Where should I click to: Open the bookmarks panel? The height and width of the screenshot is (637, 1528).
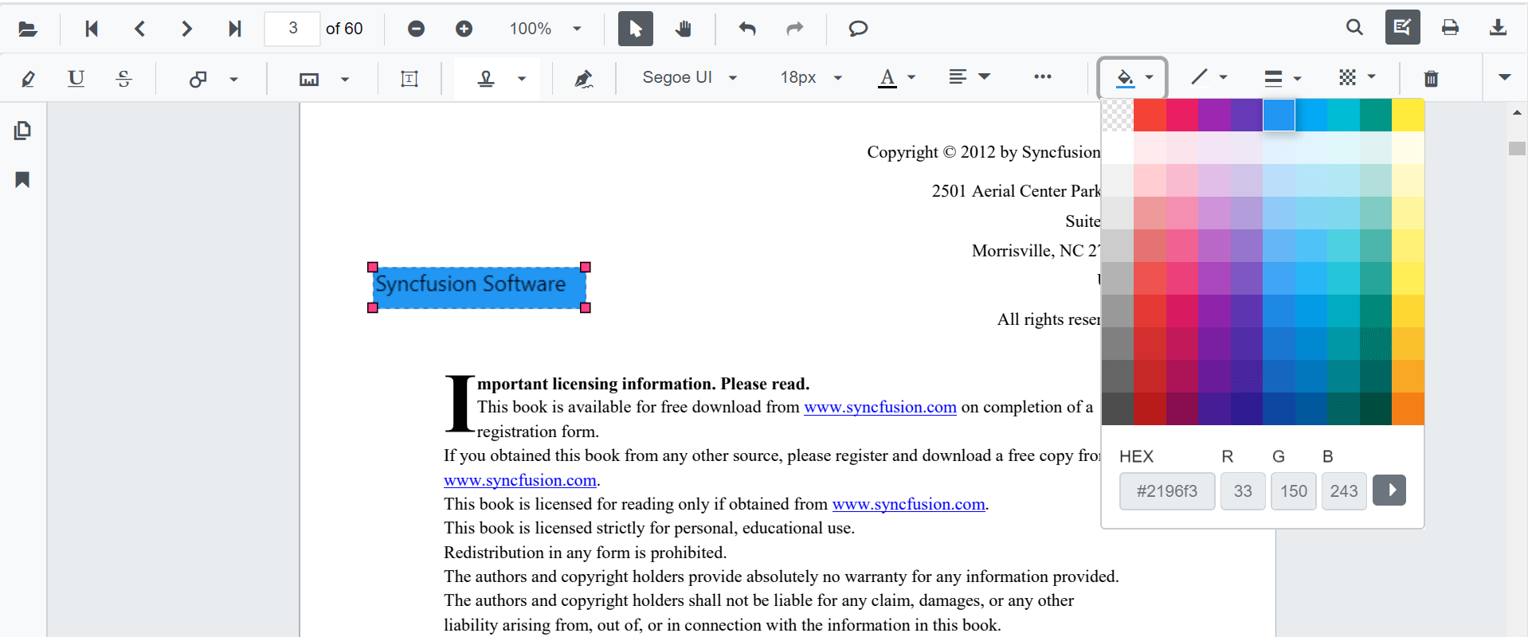(x=22, y=180)
